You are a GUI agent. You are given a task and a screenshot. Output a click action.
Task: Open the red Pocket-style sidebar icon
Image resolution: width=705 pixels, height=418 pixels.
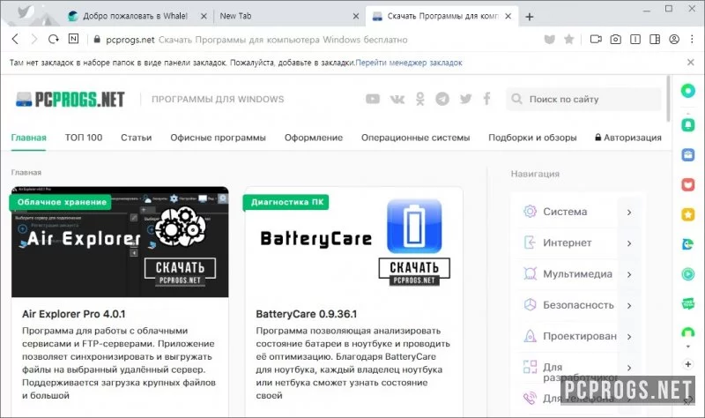pos(688,184)
